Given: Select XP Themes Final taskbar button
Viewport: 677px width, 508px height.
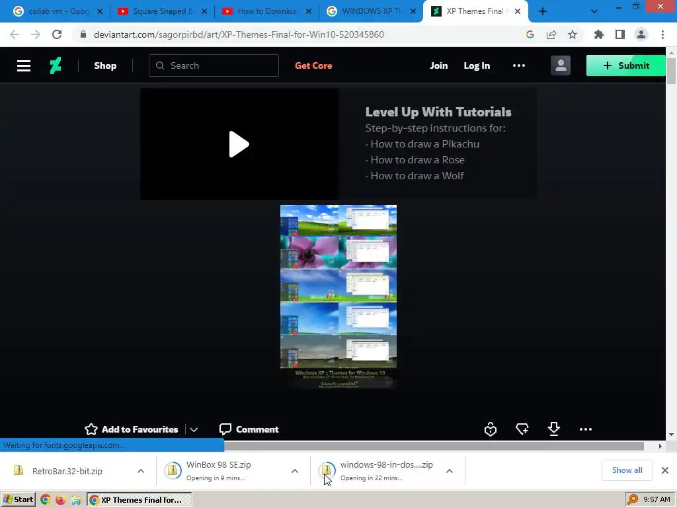Looking at the screenshot, I should tap(139, 500).
